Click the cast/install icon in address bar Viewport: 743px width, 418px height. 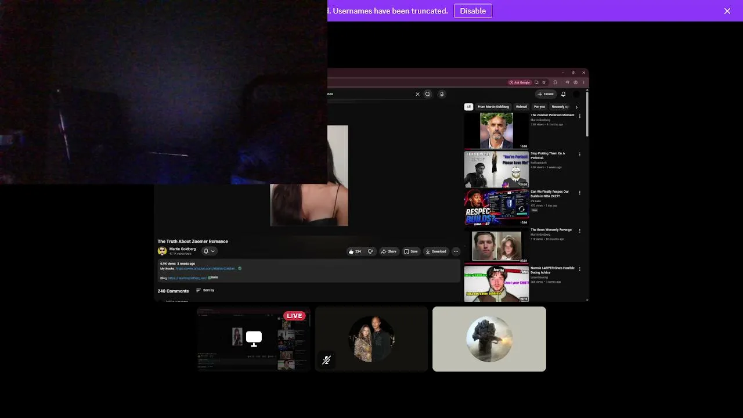click(x=536, y=82)
